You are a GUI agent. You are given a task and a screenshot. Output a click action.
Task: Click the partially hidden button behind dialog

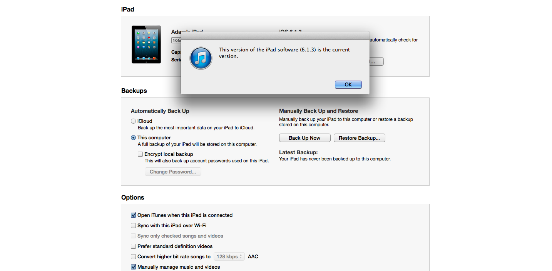376,61
